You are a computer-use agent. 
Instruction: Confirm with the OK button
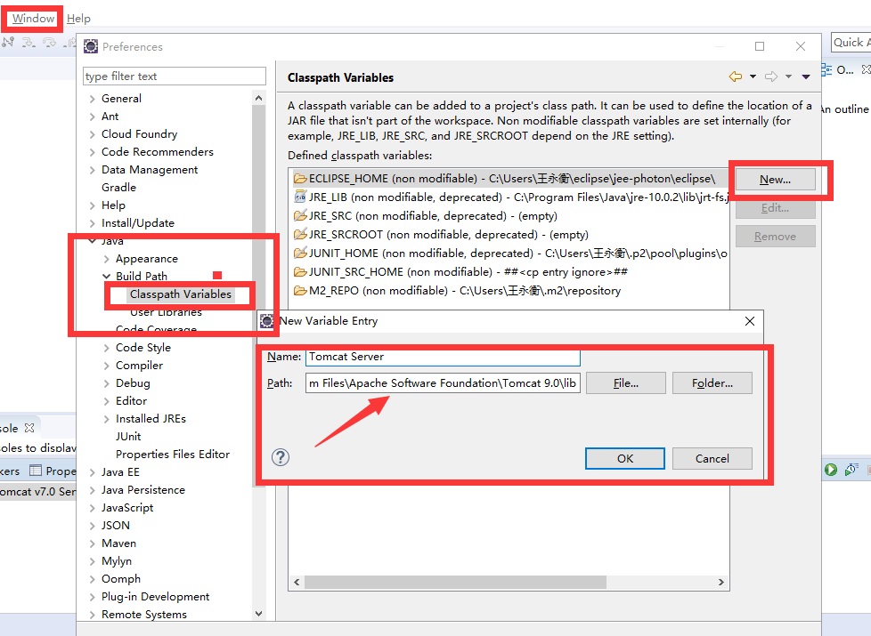pos(625,458)
